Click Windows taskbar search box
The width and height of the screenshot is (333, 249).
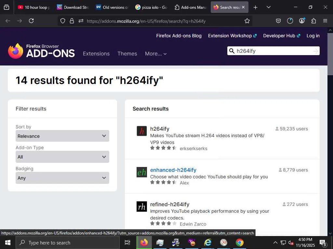coord(68,243)
